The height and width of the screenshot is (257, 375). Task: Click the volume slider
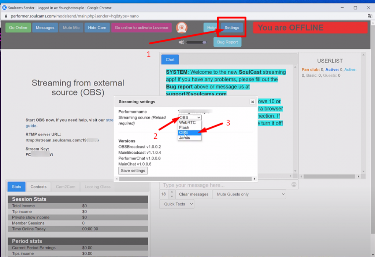[x=197, y=42]
